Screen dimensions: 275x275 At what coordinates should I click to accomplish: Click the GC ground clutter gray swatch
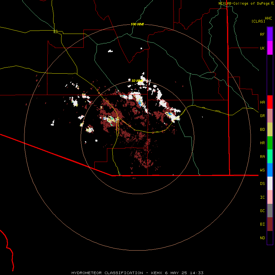(270, 211)
